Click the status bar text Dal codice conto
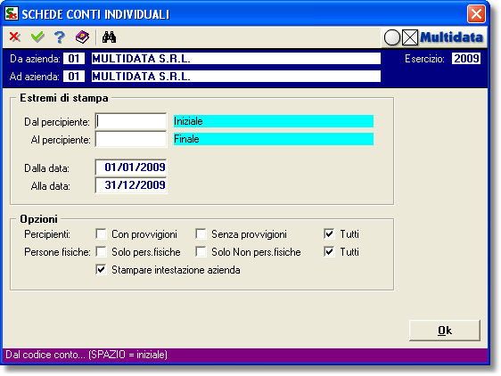The height and width of the screenshot is (376, 501). coord(86,355)
